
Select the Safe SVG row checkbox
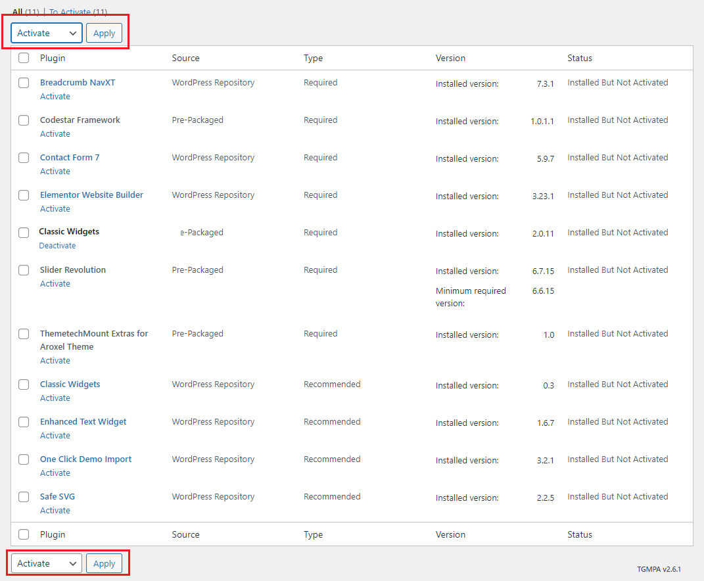click(x=24, y=497)
